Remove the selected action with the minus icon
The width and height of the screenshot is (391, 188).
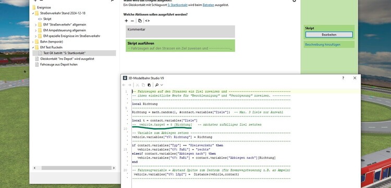click(132, 21)
